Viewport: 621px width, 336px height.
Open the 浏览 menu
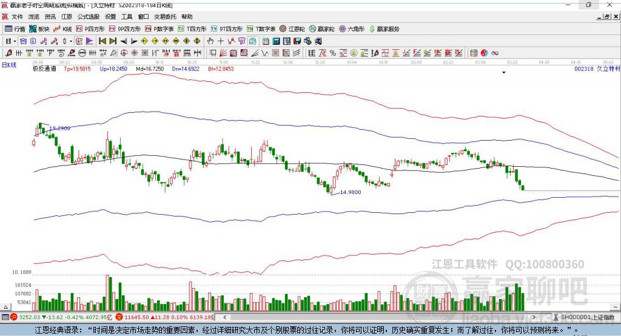pyautogui.click(x=34, y=16)
